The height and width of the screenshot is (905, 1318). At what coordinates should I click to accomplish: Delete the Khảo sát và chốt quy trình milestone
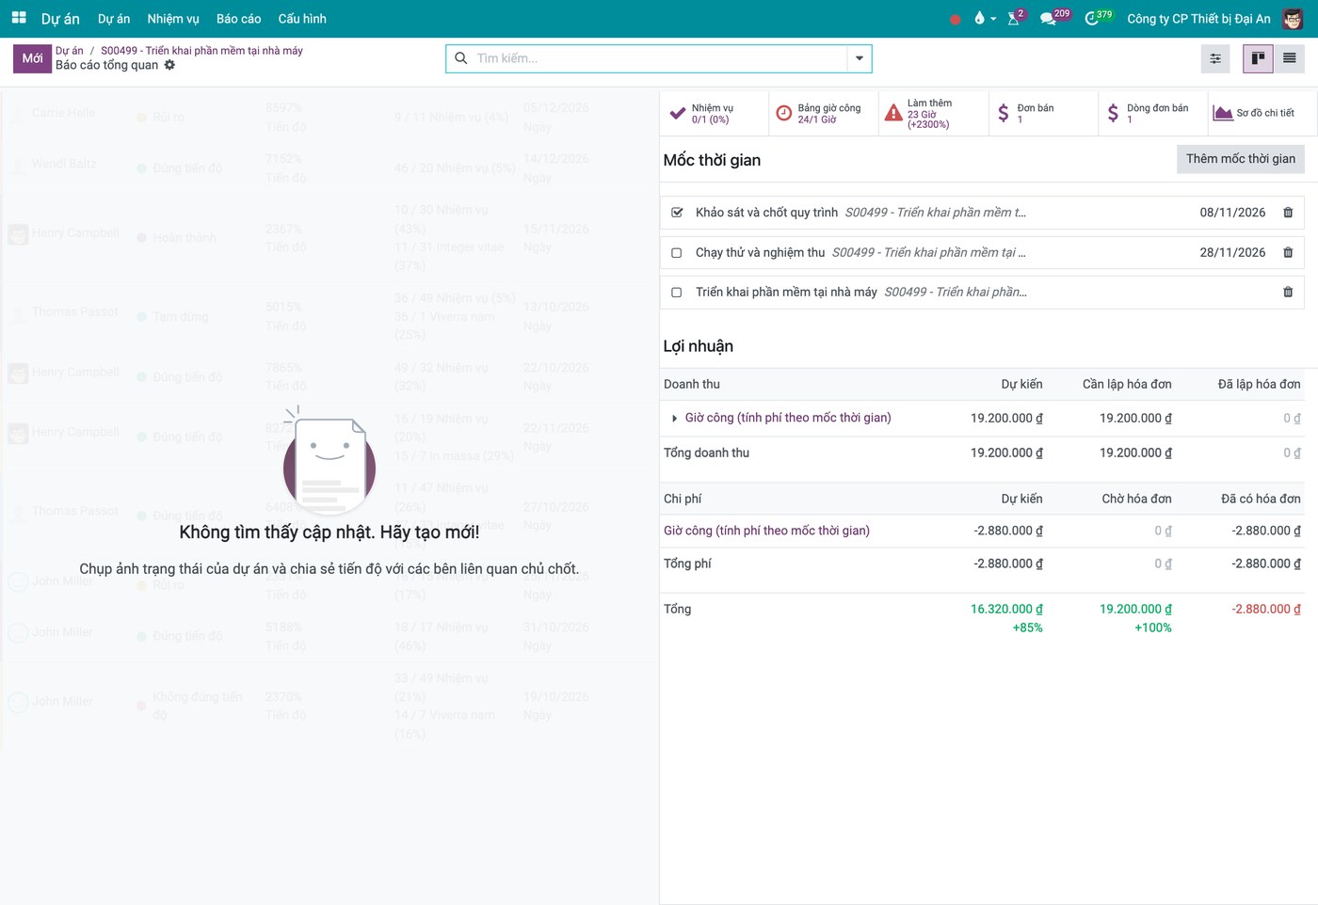(x=1288, y=213)
